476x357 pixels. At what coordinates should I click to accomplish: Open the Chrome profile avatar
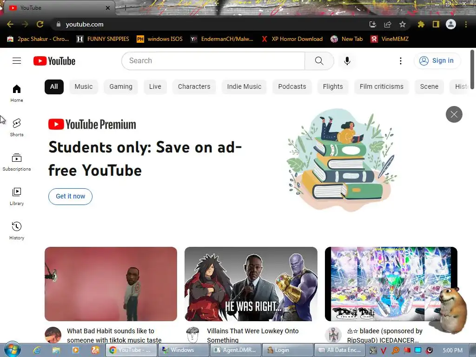pyautogui.click(x=451, y=24)
